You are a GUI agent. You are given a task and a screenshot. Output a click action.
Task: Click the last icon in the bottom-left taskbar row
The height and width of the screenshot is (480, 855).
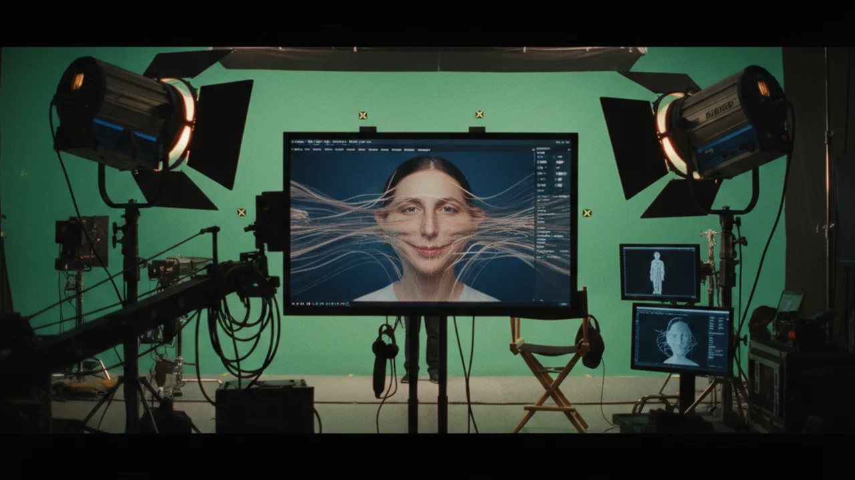[347, 303]
